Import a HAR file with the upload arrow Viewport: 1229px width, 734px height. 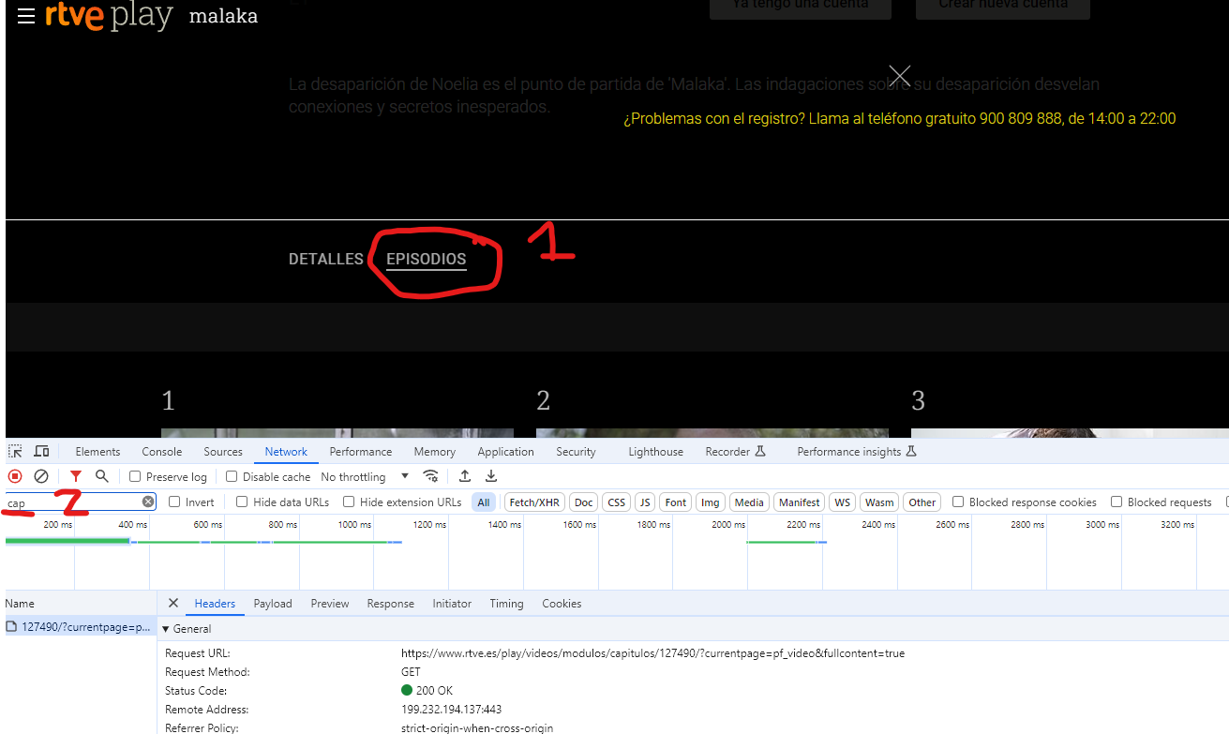point(465,476)
